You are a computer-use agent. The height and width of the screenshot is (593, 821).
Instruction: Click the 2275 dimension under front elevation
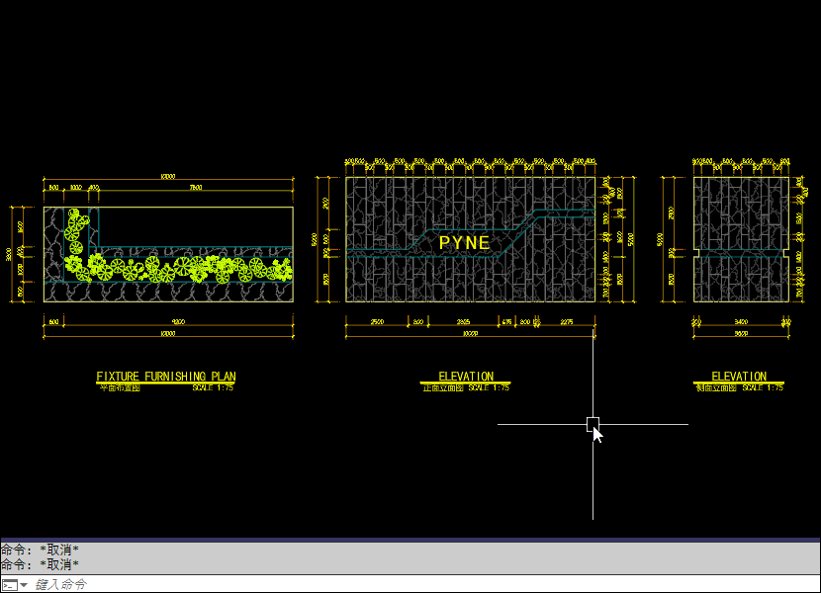click(566, 322)
